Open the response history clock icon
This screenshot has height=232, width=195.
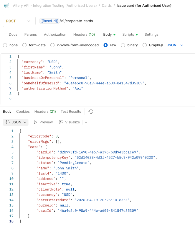pyautogui.click(x=91, y=112)
